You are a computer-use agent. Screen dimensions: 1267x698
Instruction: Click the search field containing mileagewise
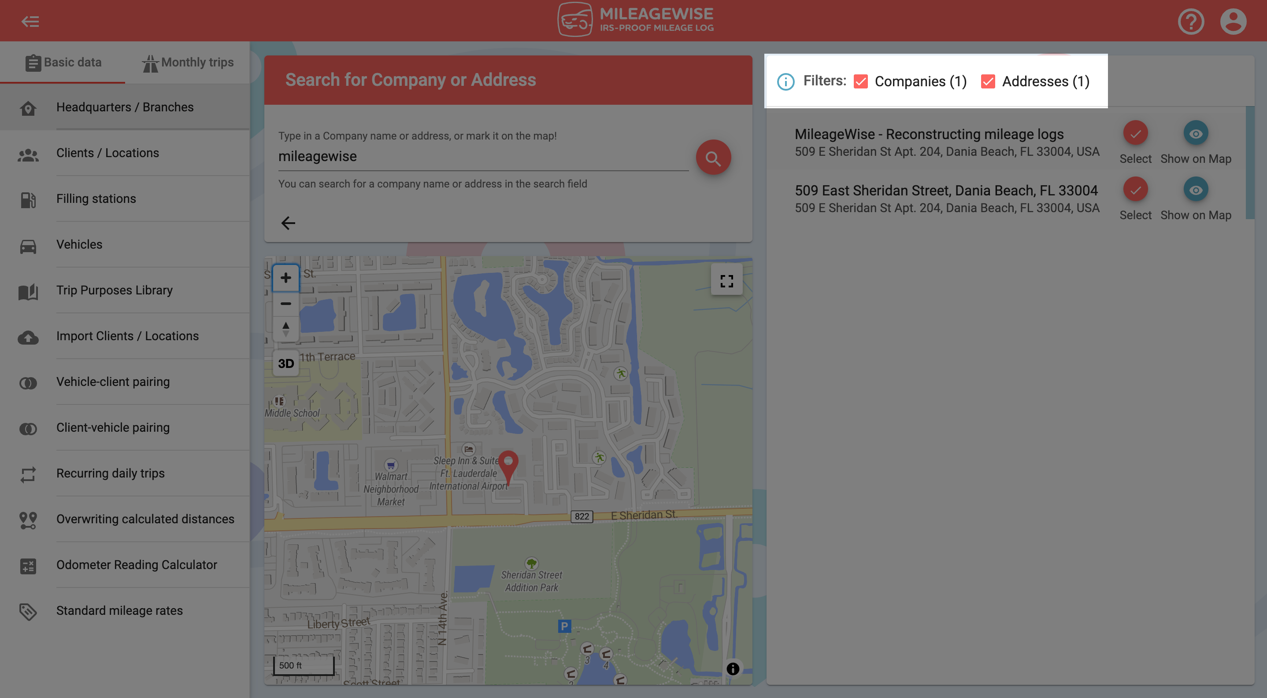tap(483, 157)
